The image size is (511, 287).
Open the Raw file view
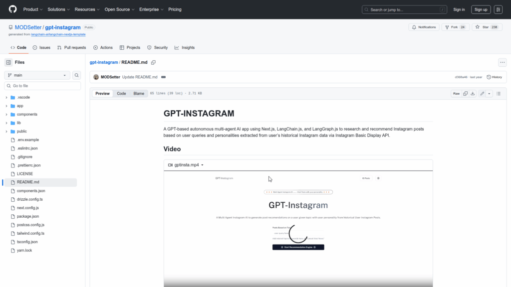tap(456, 94)
